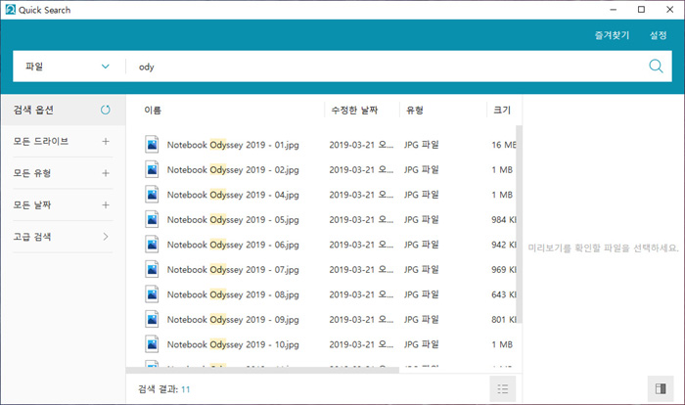Click file name Notebook Odyssey 2019 - 05.jpg
Screen dimensions: 685x405
233,220
